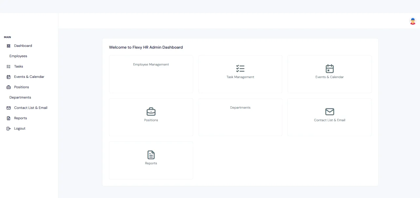The width and height of the screenshot is (420, 198).
Task: Open Positions from the sidebar
Action: coord(22,87)
